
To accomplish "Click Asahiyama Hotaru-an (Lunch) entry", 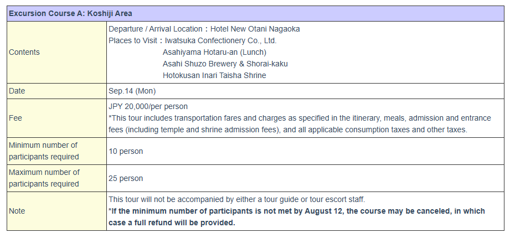I will 214,53.
